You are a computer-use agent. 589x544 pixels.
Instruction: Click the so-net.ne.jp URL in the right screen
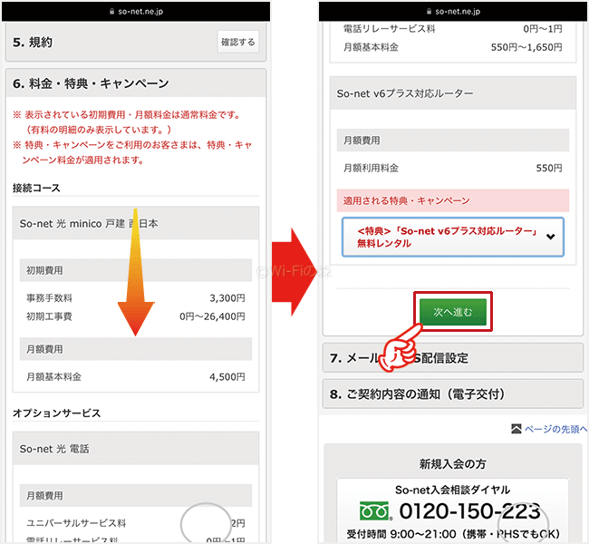pos(458,11)
